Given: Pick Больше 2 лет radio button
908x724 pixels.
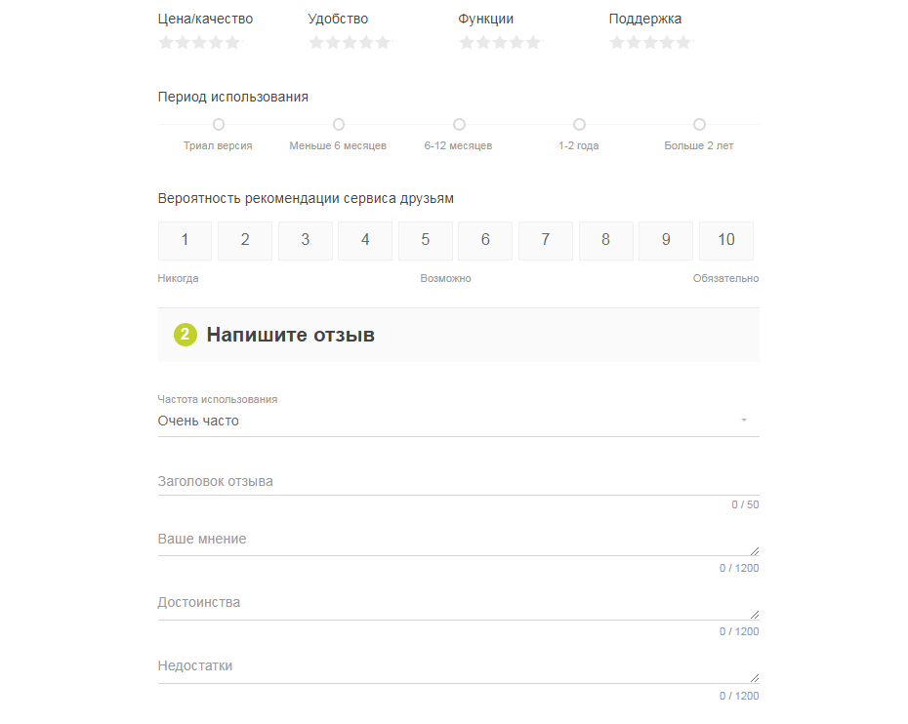Looking at the screenshot, I should [699, 125].
